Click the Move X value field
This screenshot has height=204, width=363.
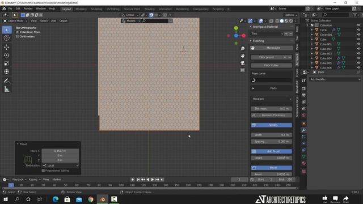point(60,151)
